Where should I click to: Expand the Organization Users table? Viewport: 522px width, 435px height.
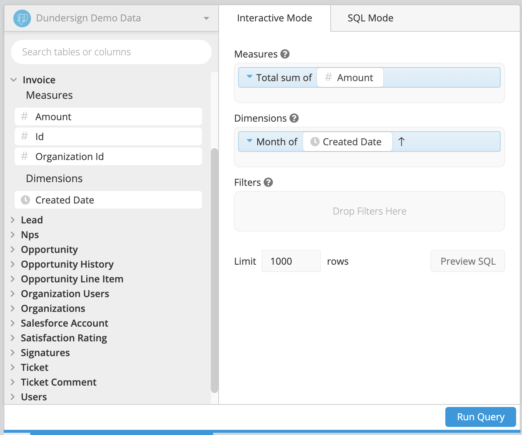13,293
